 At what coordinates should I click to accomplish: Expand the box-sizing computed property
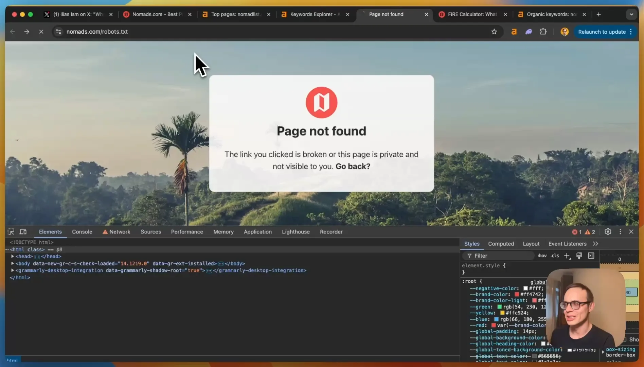coord(603,352)
